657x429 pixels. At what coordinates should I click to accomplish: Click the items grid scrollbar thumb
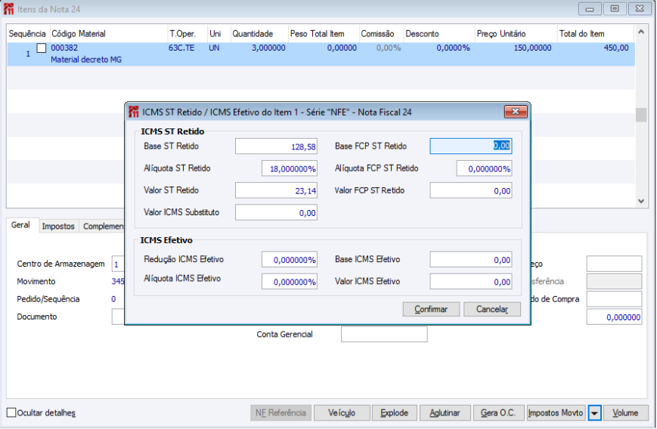click(640, 115)
